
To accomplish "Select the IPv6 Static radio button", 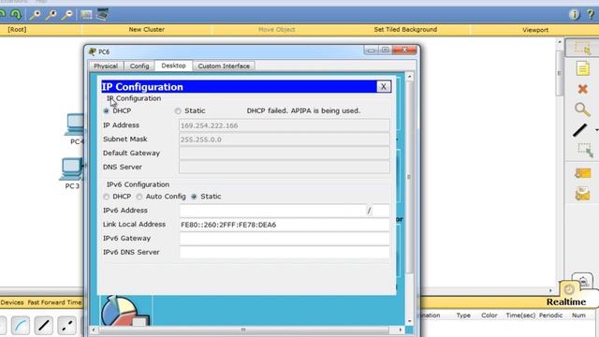I will pyautogui.click(x=194, y=197).
